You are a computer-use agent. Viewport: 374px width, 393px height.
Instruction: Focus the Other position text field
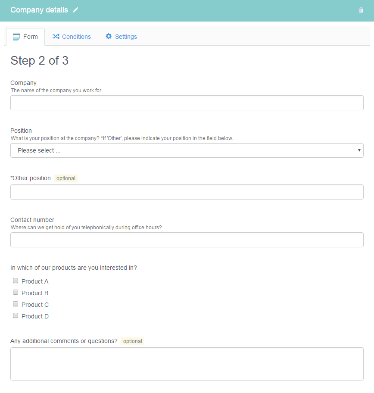[187, 192]
